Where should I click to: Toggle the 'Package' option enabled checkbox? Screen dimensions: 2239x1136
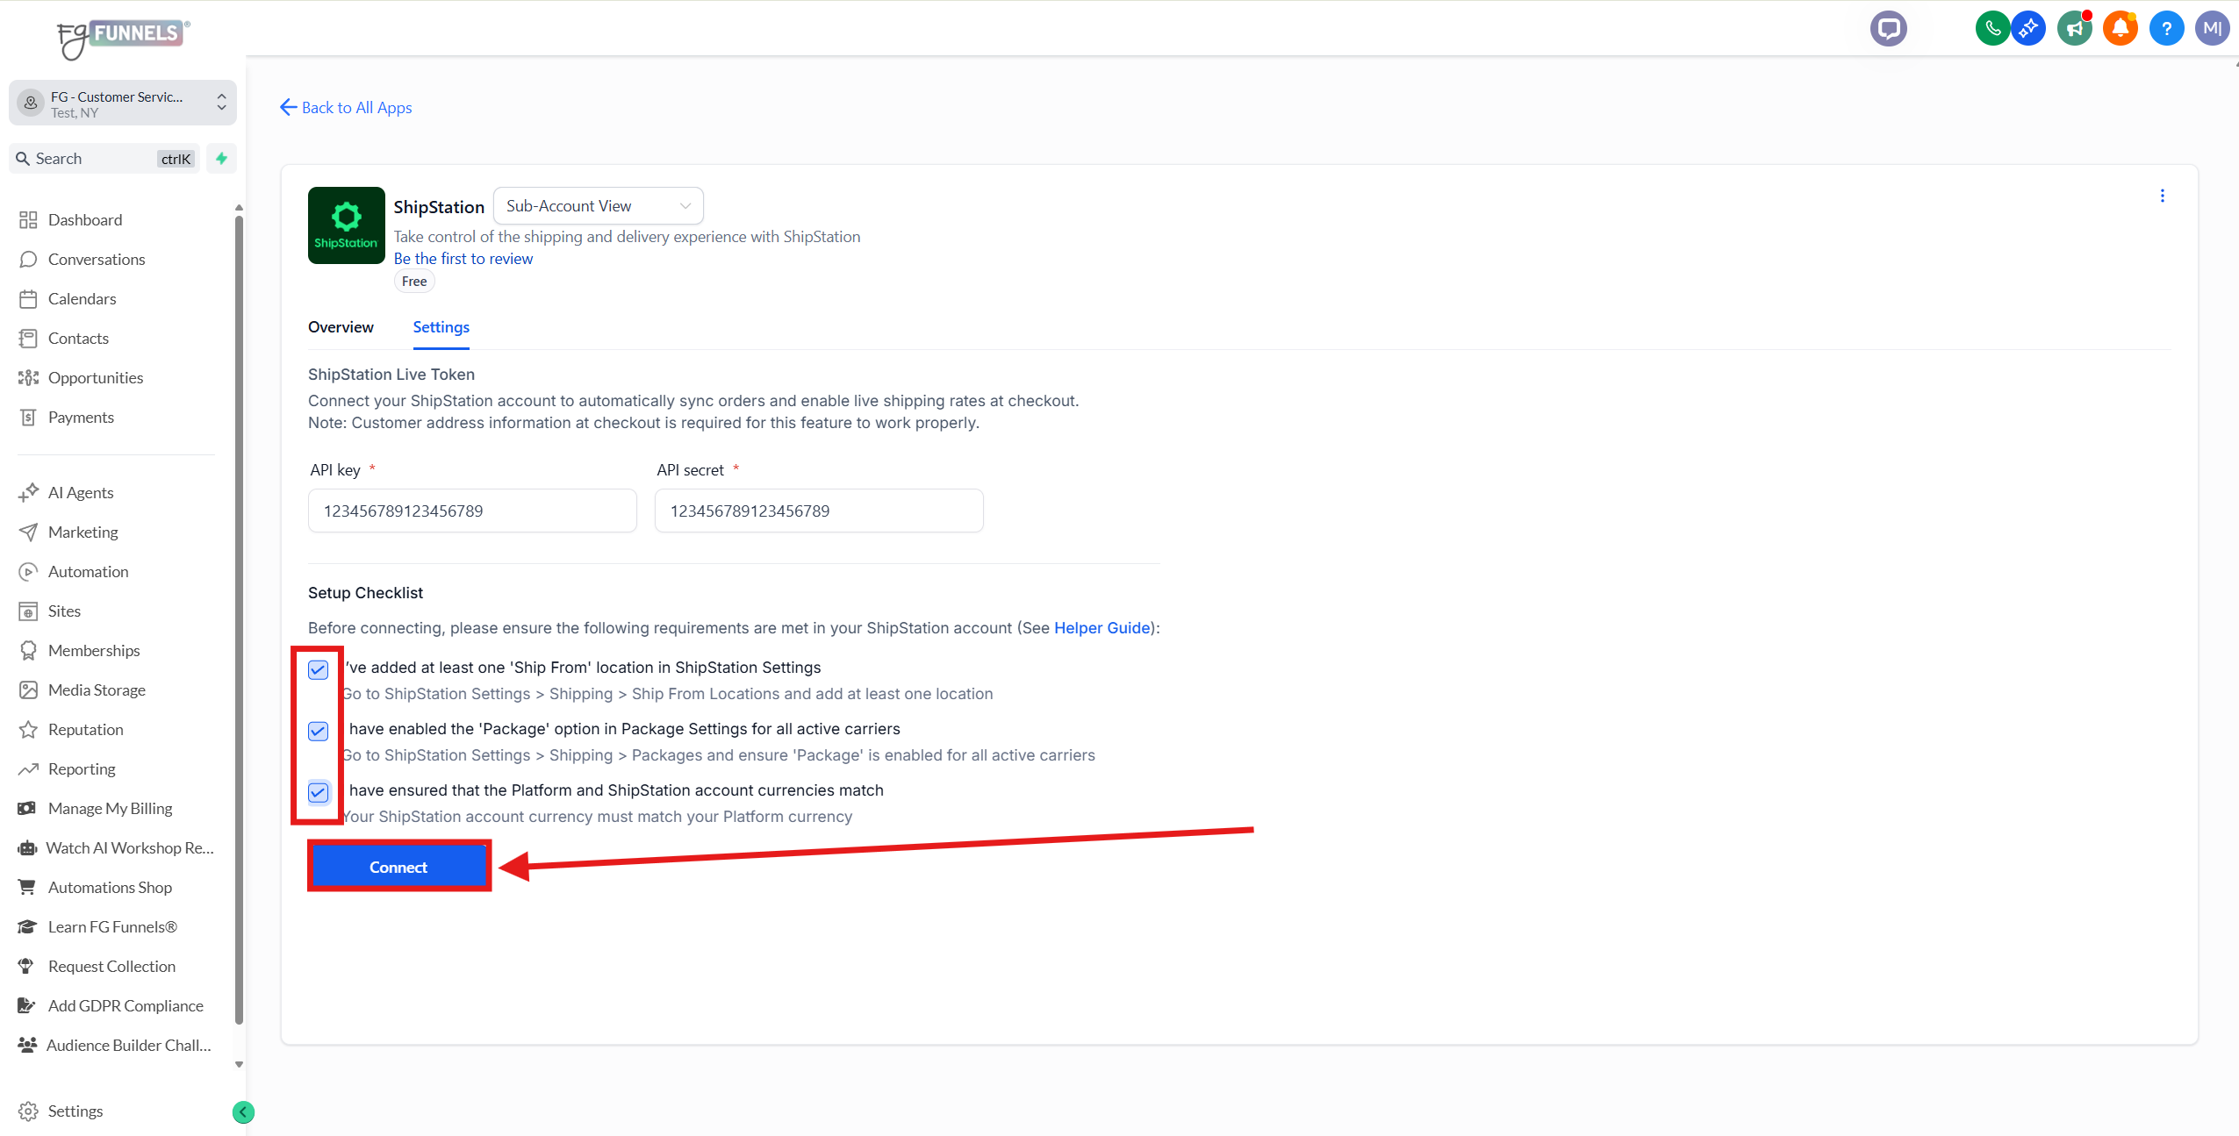coord(319,732)
